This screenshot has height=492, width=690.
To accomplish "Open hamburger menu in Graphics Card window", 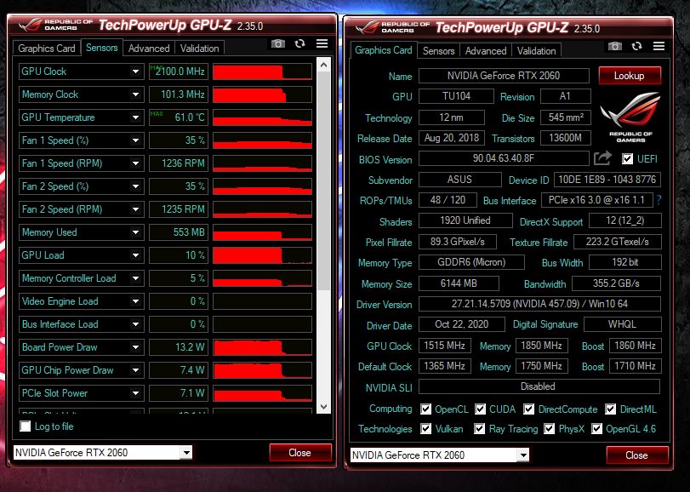I will pos(659,46).
